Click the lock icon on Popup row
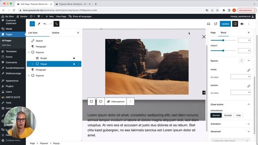Screen dimensions: 258x145 point(74,64)
